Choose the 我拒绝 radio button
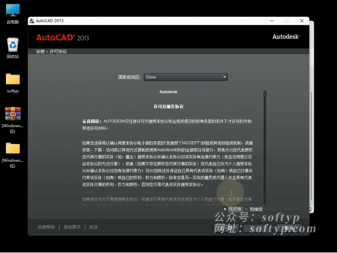 coord(225,209)
